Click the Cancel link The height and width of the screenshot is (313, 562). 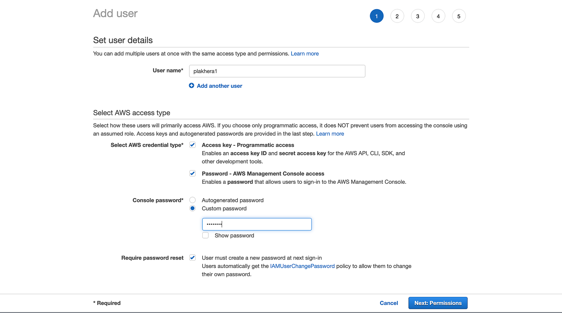[x=388, y=303]
